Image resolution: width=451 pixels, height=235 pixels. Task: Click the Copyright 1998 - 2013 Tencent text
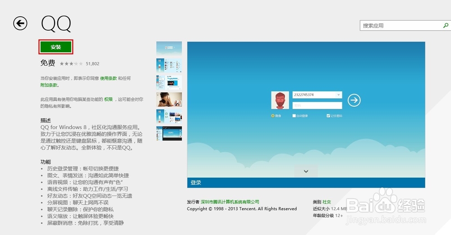click(242, 209)
